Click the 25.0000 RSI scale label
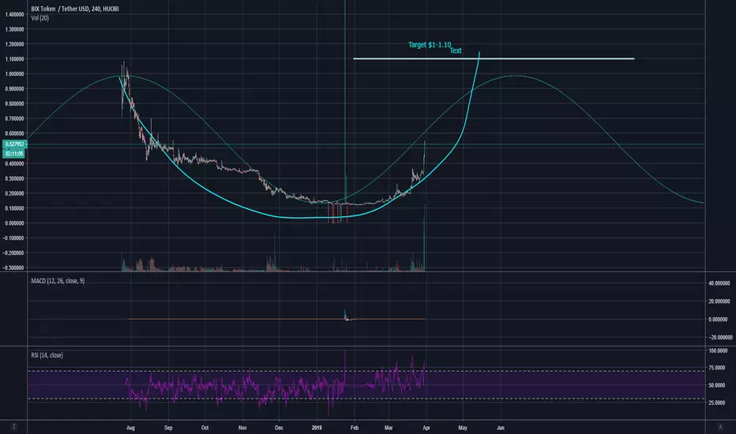 click(718, 402)
